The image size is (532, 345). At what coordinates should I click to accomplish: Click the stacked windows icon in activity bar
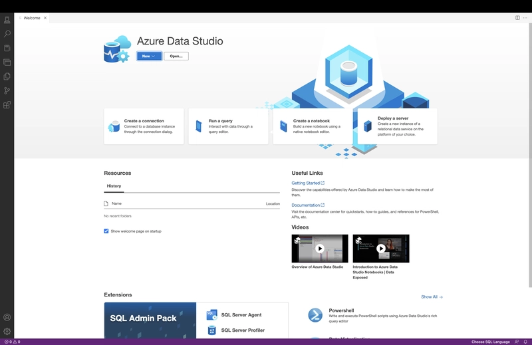7,62
